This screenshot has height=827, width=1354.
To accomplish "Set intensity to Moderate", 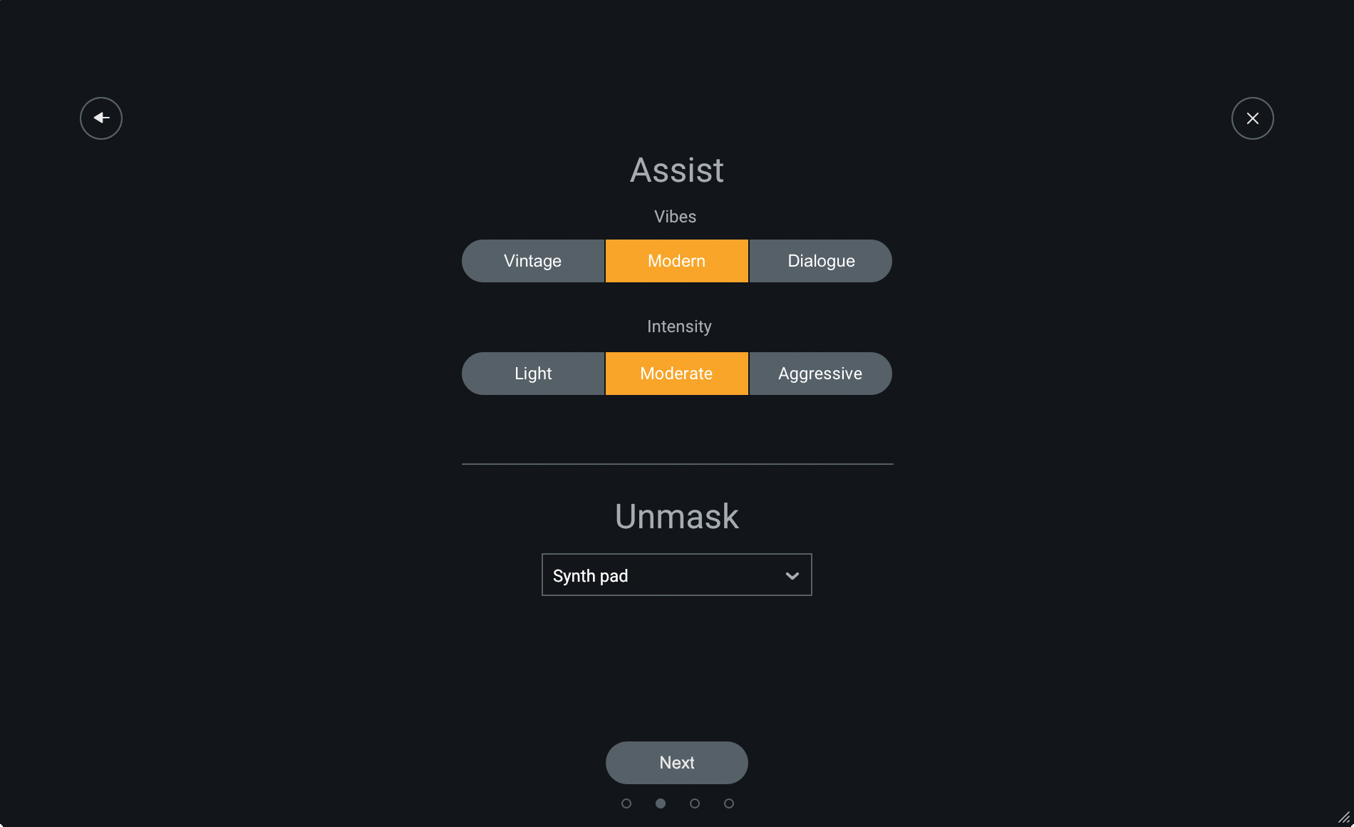I will point(677,374).
